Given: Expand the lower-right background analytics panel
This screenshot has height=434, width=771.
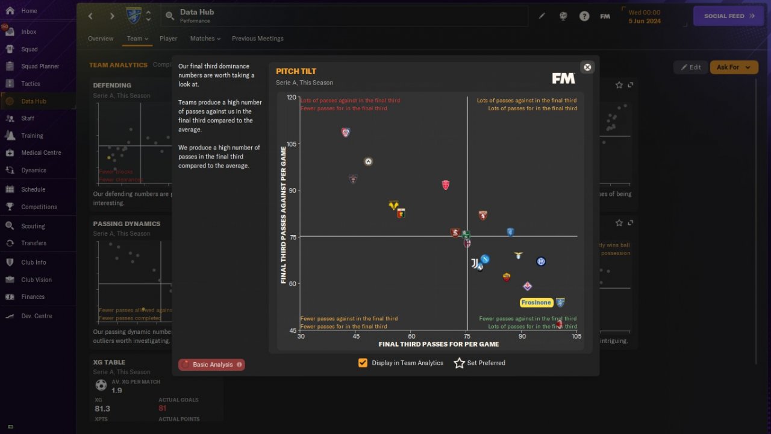Looking at the screenshot, I should (x=631, y=223).
